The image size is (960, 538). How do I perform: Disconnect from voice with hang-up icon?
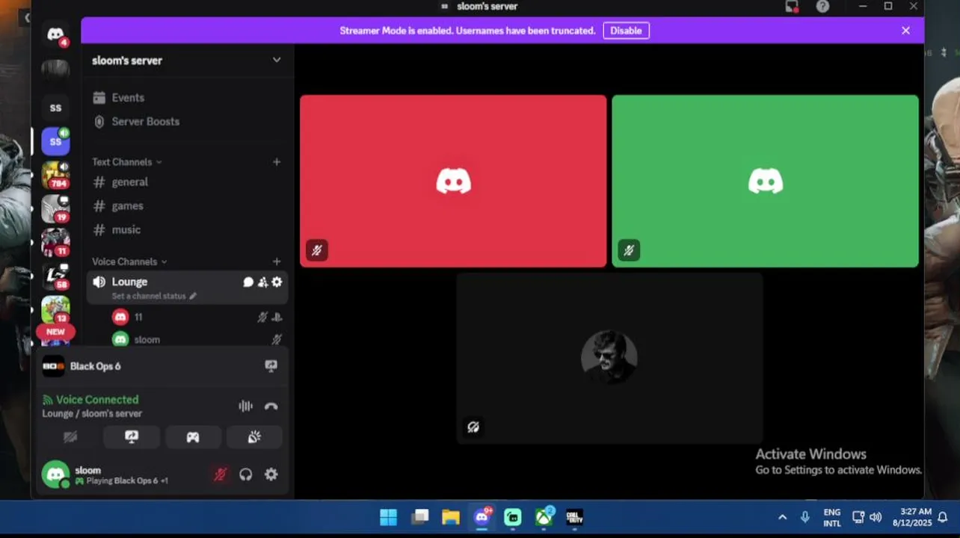[x=271, y=406]
